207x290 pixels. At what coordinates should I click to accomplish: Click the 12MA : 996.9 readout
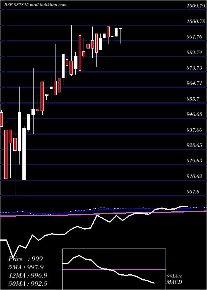pyautogui.click(x=28, y=275)
